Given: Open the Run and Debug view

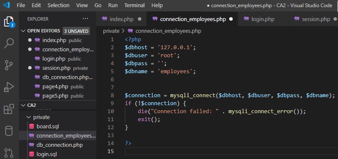Looking at the screenshot, I should [x=9, y=87].
